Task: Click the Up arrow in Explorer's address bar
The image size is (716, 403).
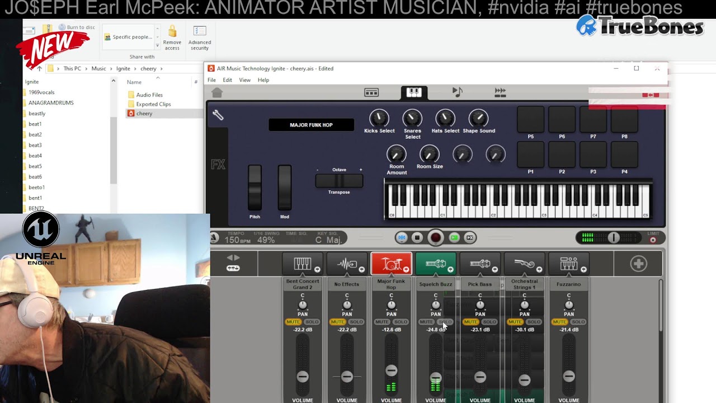Action: tap(39, 69)
